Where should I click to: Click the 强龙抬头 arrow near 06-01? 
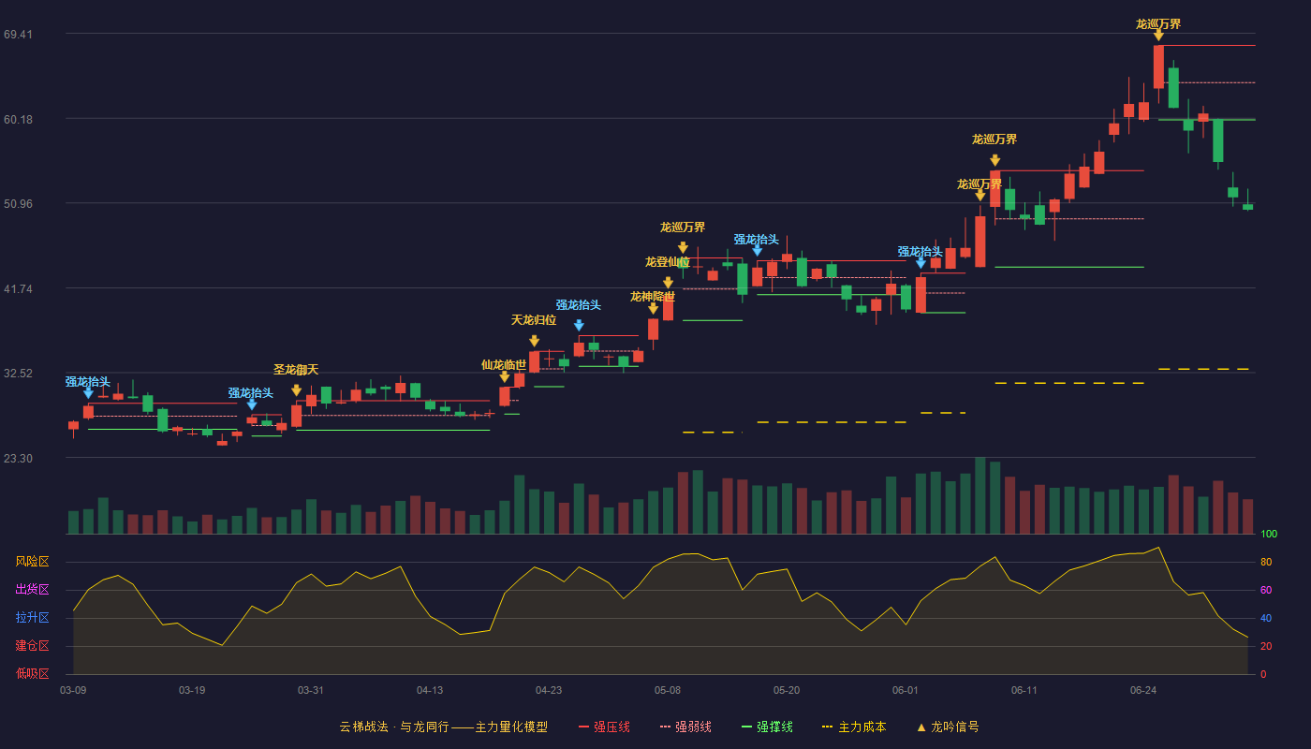pos(921,263)
